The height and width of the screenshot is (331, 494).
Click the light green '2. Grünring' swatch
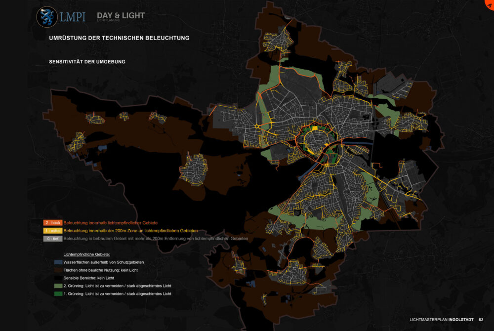[59, 286]
